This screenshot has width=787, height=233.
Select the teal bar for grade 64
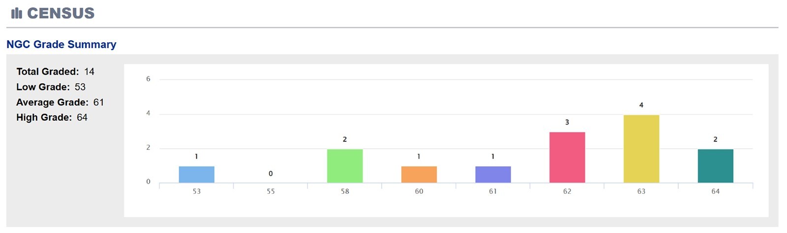[715, 166]
